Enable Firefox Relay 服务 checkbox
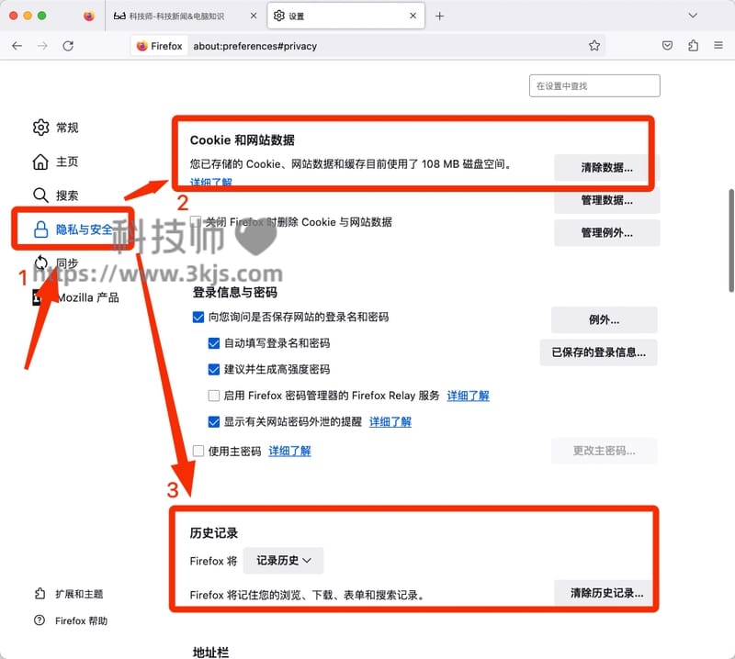This screenshot has height=659, width=735. pos(213,396)
